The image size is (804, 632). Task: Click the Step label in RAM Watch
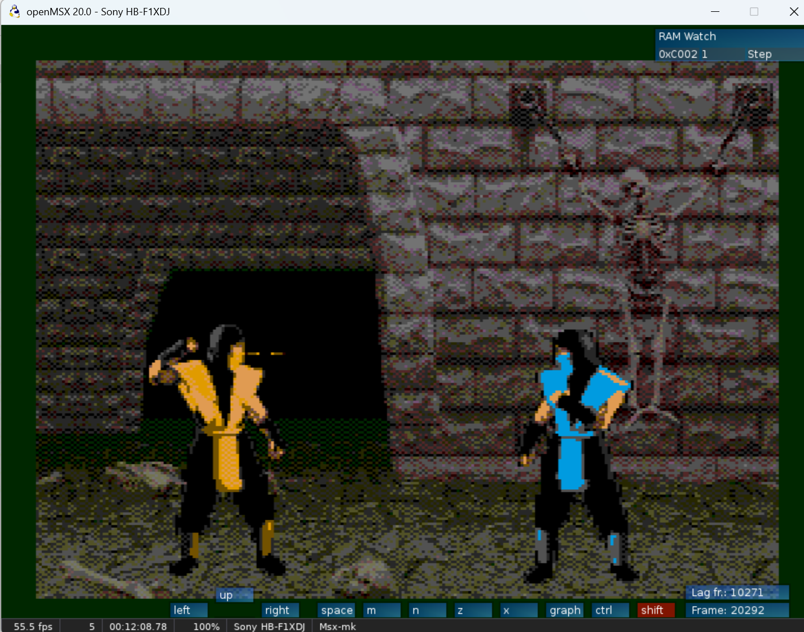[x=759, y=54]
